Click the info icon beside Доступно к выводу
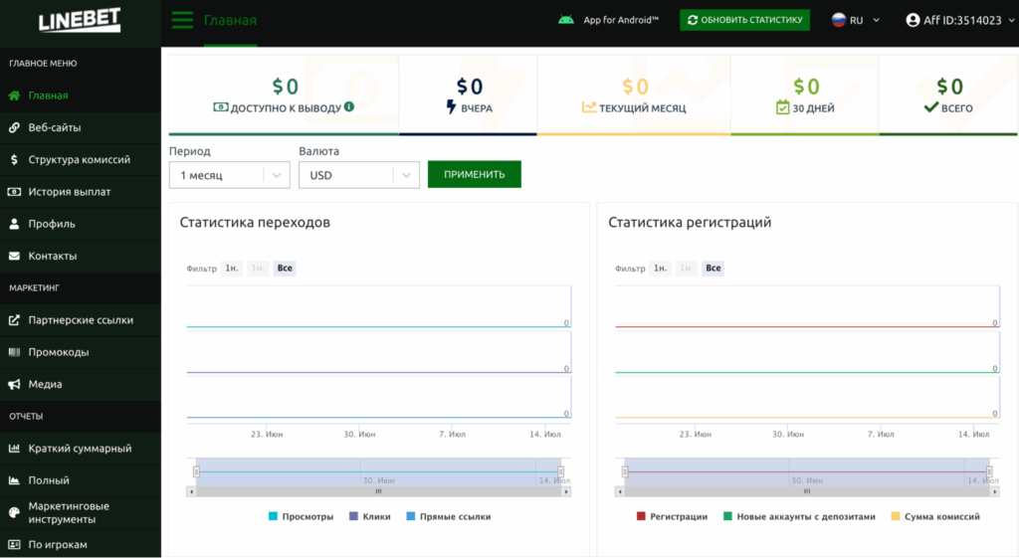This screenshot has width=1019, height=558. coord(349,107)
